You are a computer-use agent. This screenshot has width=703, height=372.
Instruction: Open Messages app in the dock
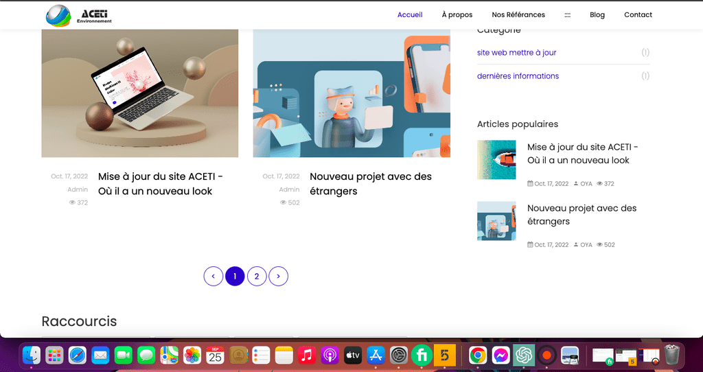click(146, 356)
